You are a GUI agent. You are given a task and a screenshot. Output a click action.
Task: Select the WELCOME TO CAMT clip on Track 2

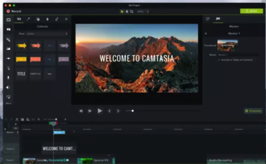point(59,149)
